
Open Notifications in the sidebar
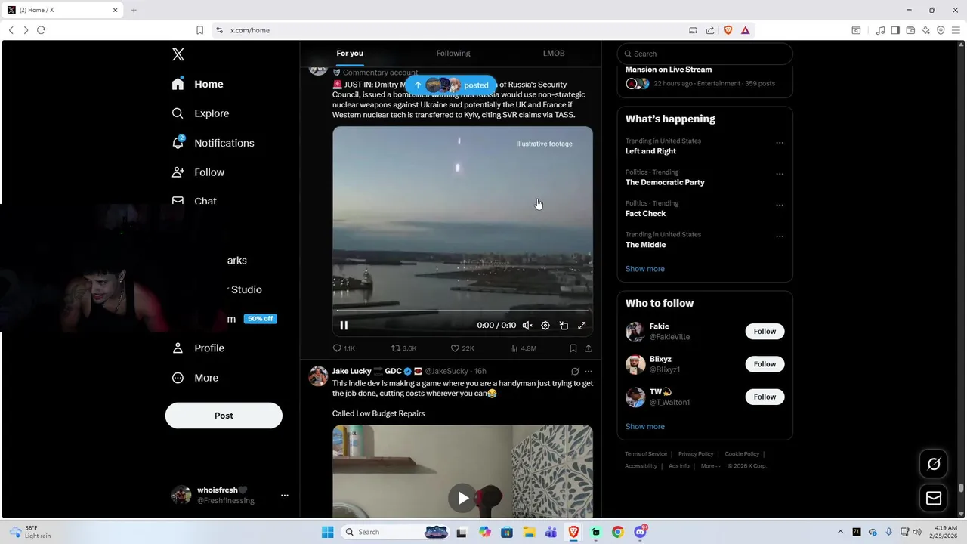click(213, 143)
